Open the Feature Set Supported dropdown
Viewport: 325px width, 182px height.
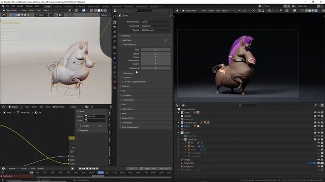pyautogui.click(x=156, y=26)
